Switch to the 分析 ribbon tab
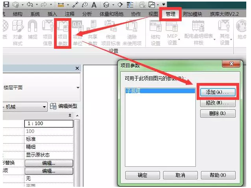The image size is (251, 188). click(87, 14)
